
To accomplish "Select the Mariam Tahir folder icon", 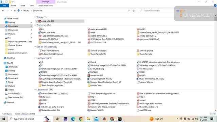I will coord(89,85).
